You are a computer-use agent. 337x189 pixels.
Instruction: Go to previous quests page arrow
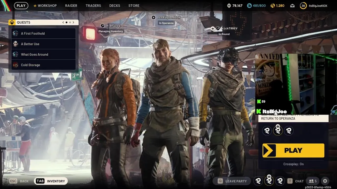click(x=63, y=22)
